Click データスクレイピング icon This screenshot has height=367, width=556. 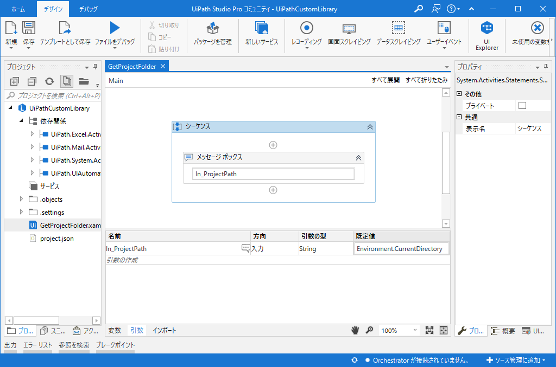[399, 28]
